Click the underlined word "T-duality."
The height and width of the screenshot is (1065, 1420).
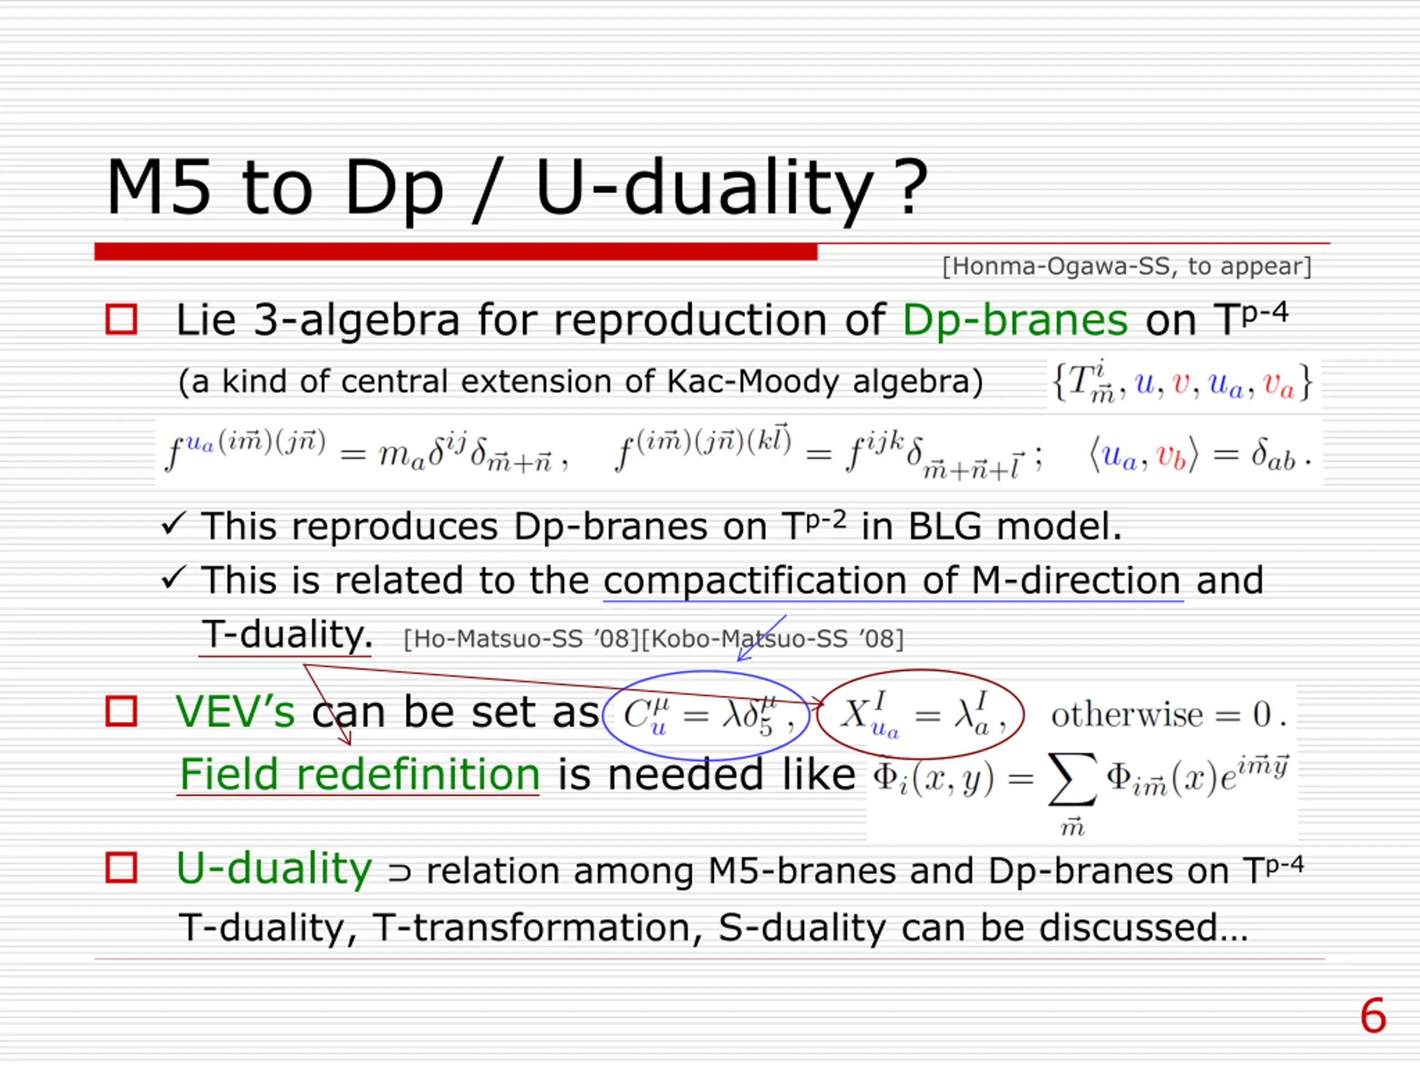point(286,636)
